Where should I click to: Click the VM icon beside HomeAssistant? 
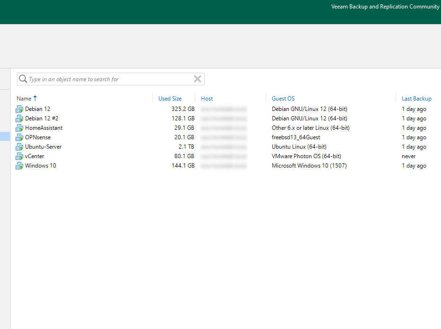click(19, 128)
